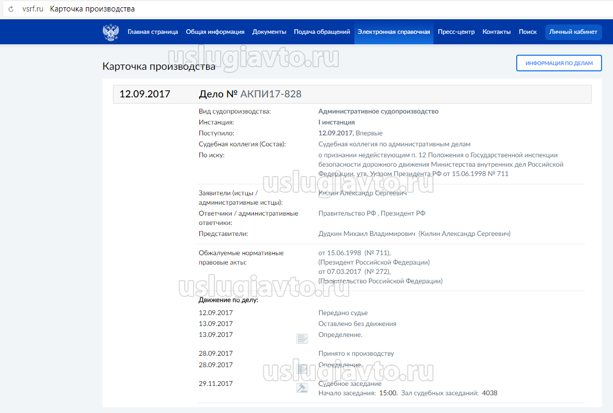Click the ИНФОРМАЦИЯ ПО ДЕЛАМ button
This screenshot has width=613, height=413.
(x=559, y=63)
